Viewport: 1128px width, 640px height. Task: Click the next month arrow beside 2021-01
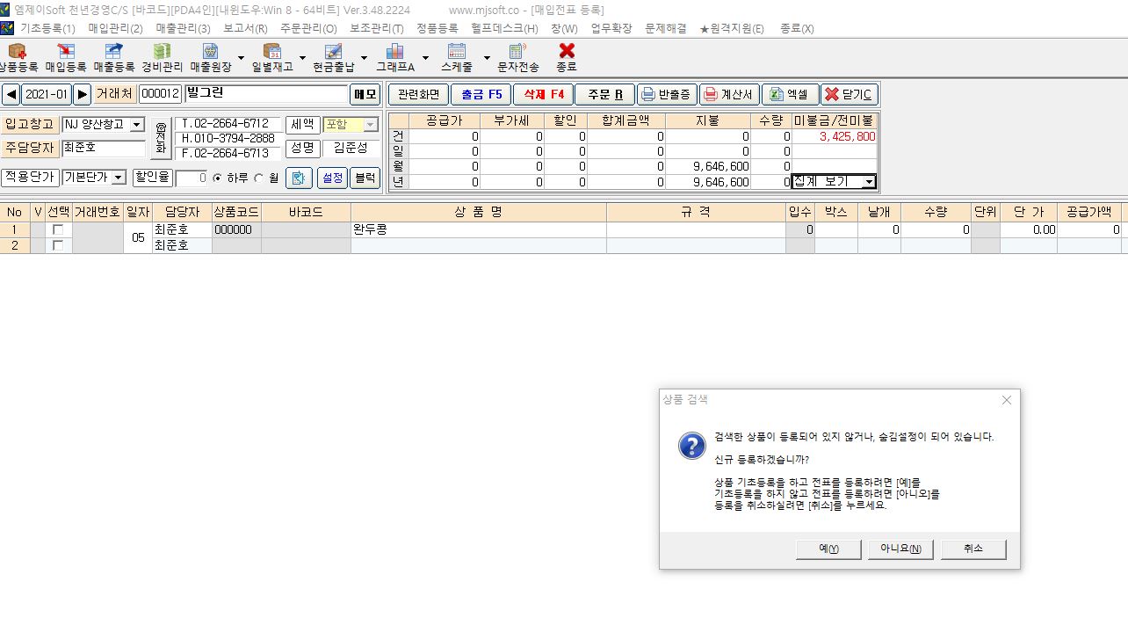[82, 94]
